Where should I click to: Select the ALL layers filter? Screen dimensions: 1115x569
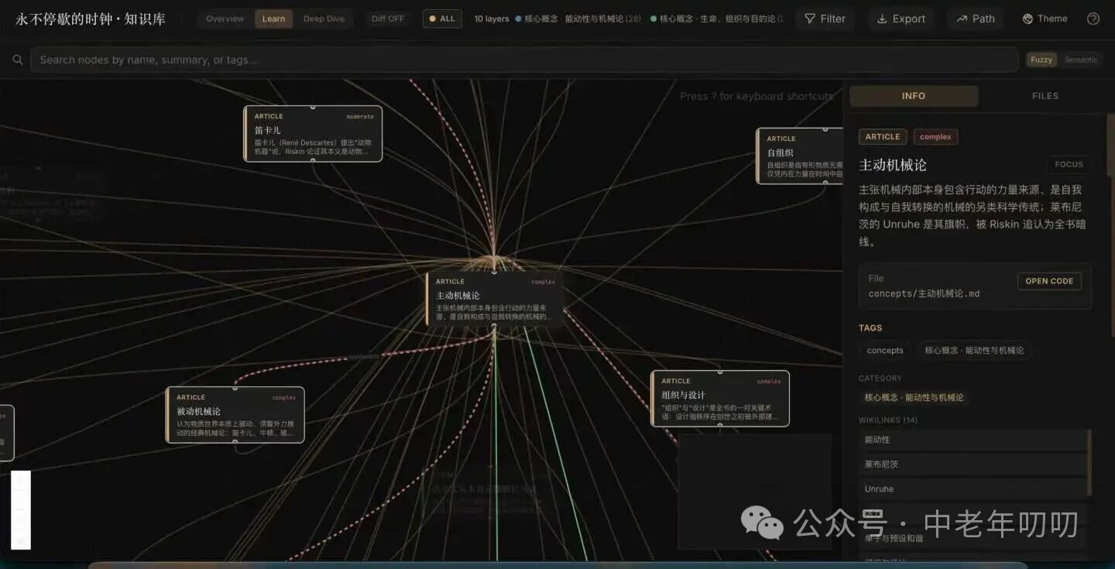click(x=442, y=19)
